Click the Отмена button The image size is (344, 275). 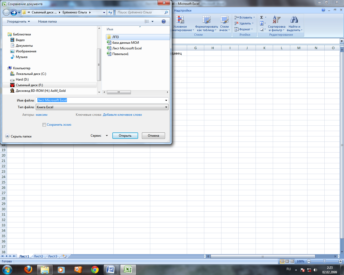(x=153, y=136)
